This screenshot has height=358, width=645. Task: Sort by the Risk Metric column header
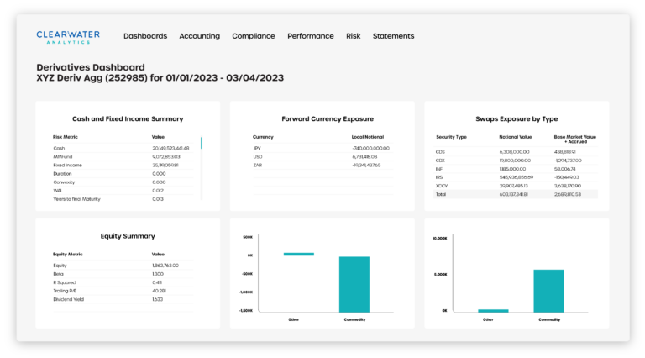coord(65,136)
